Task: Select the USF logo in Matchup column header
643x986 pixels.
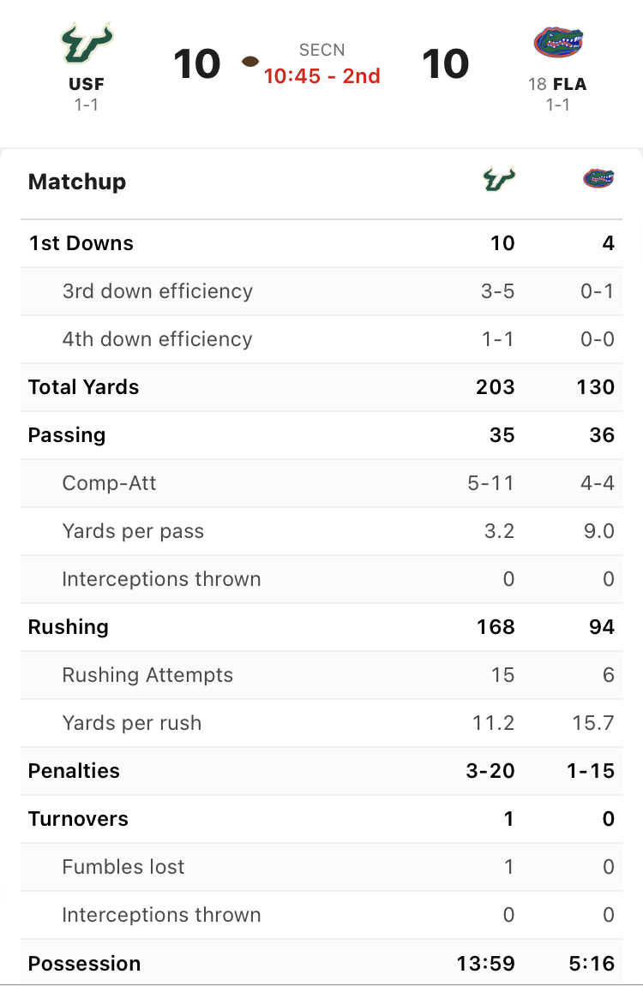Action: (499, 179)
